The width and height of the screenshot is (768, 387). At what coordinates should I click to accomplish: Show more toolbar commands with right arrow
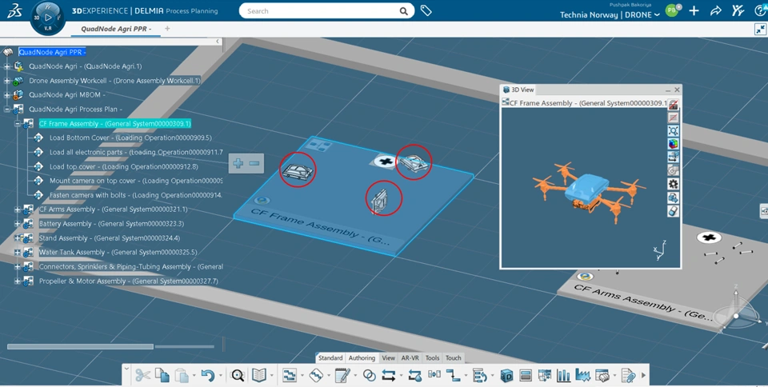643,375
